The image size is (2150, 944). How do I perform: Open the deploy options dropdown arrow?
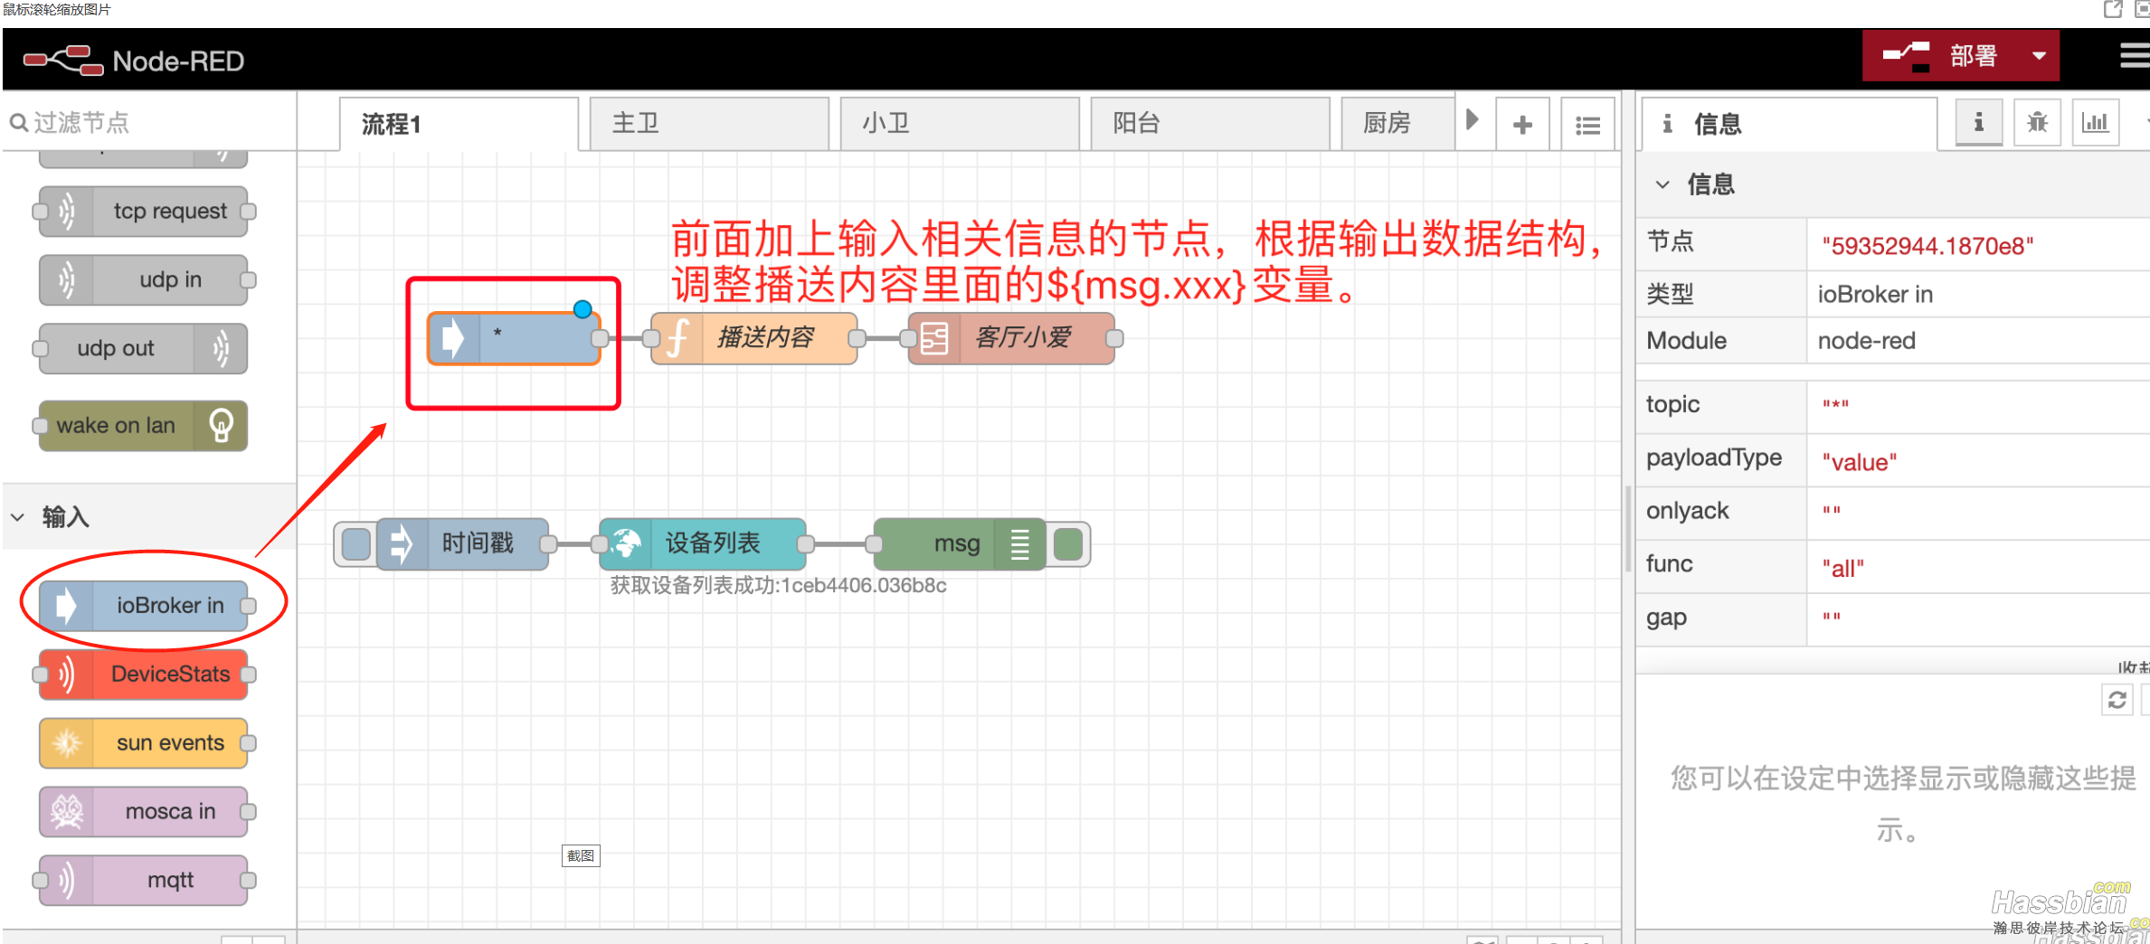pyautogui.click(x=2039, y=56)
